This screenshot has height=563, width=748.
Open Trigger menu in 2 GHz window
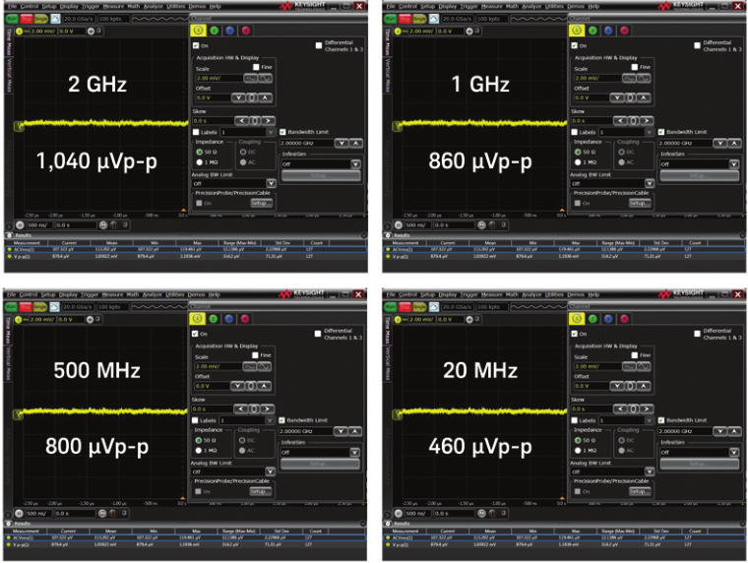coord(91,6)
